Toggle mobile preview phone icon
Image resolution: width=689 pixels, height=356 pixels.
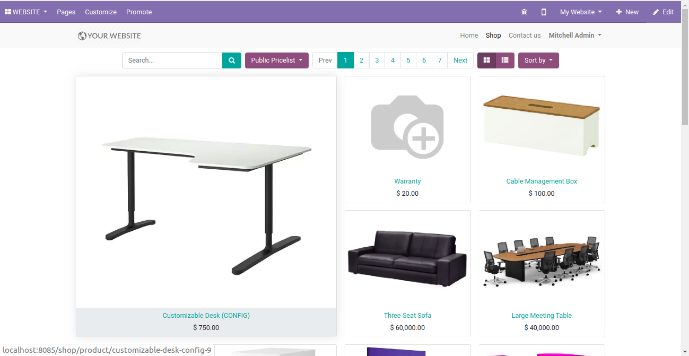point(544,12)
